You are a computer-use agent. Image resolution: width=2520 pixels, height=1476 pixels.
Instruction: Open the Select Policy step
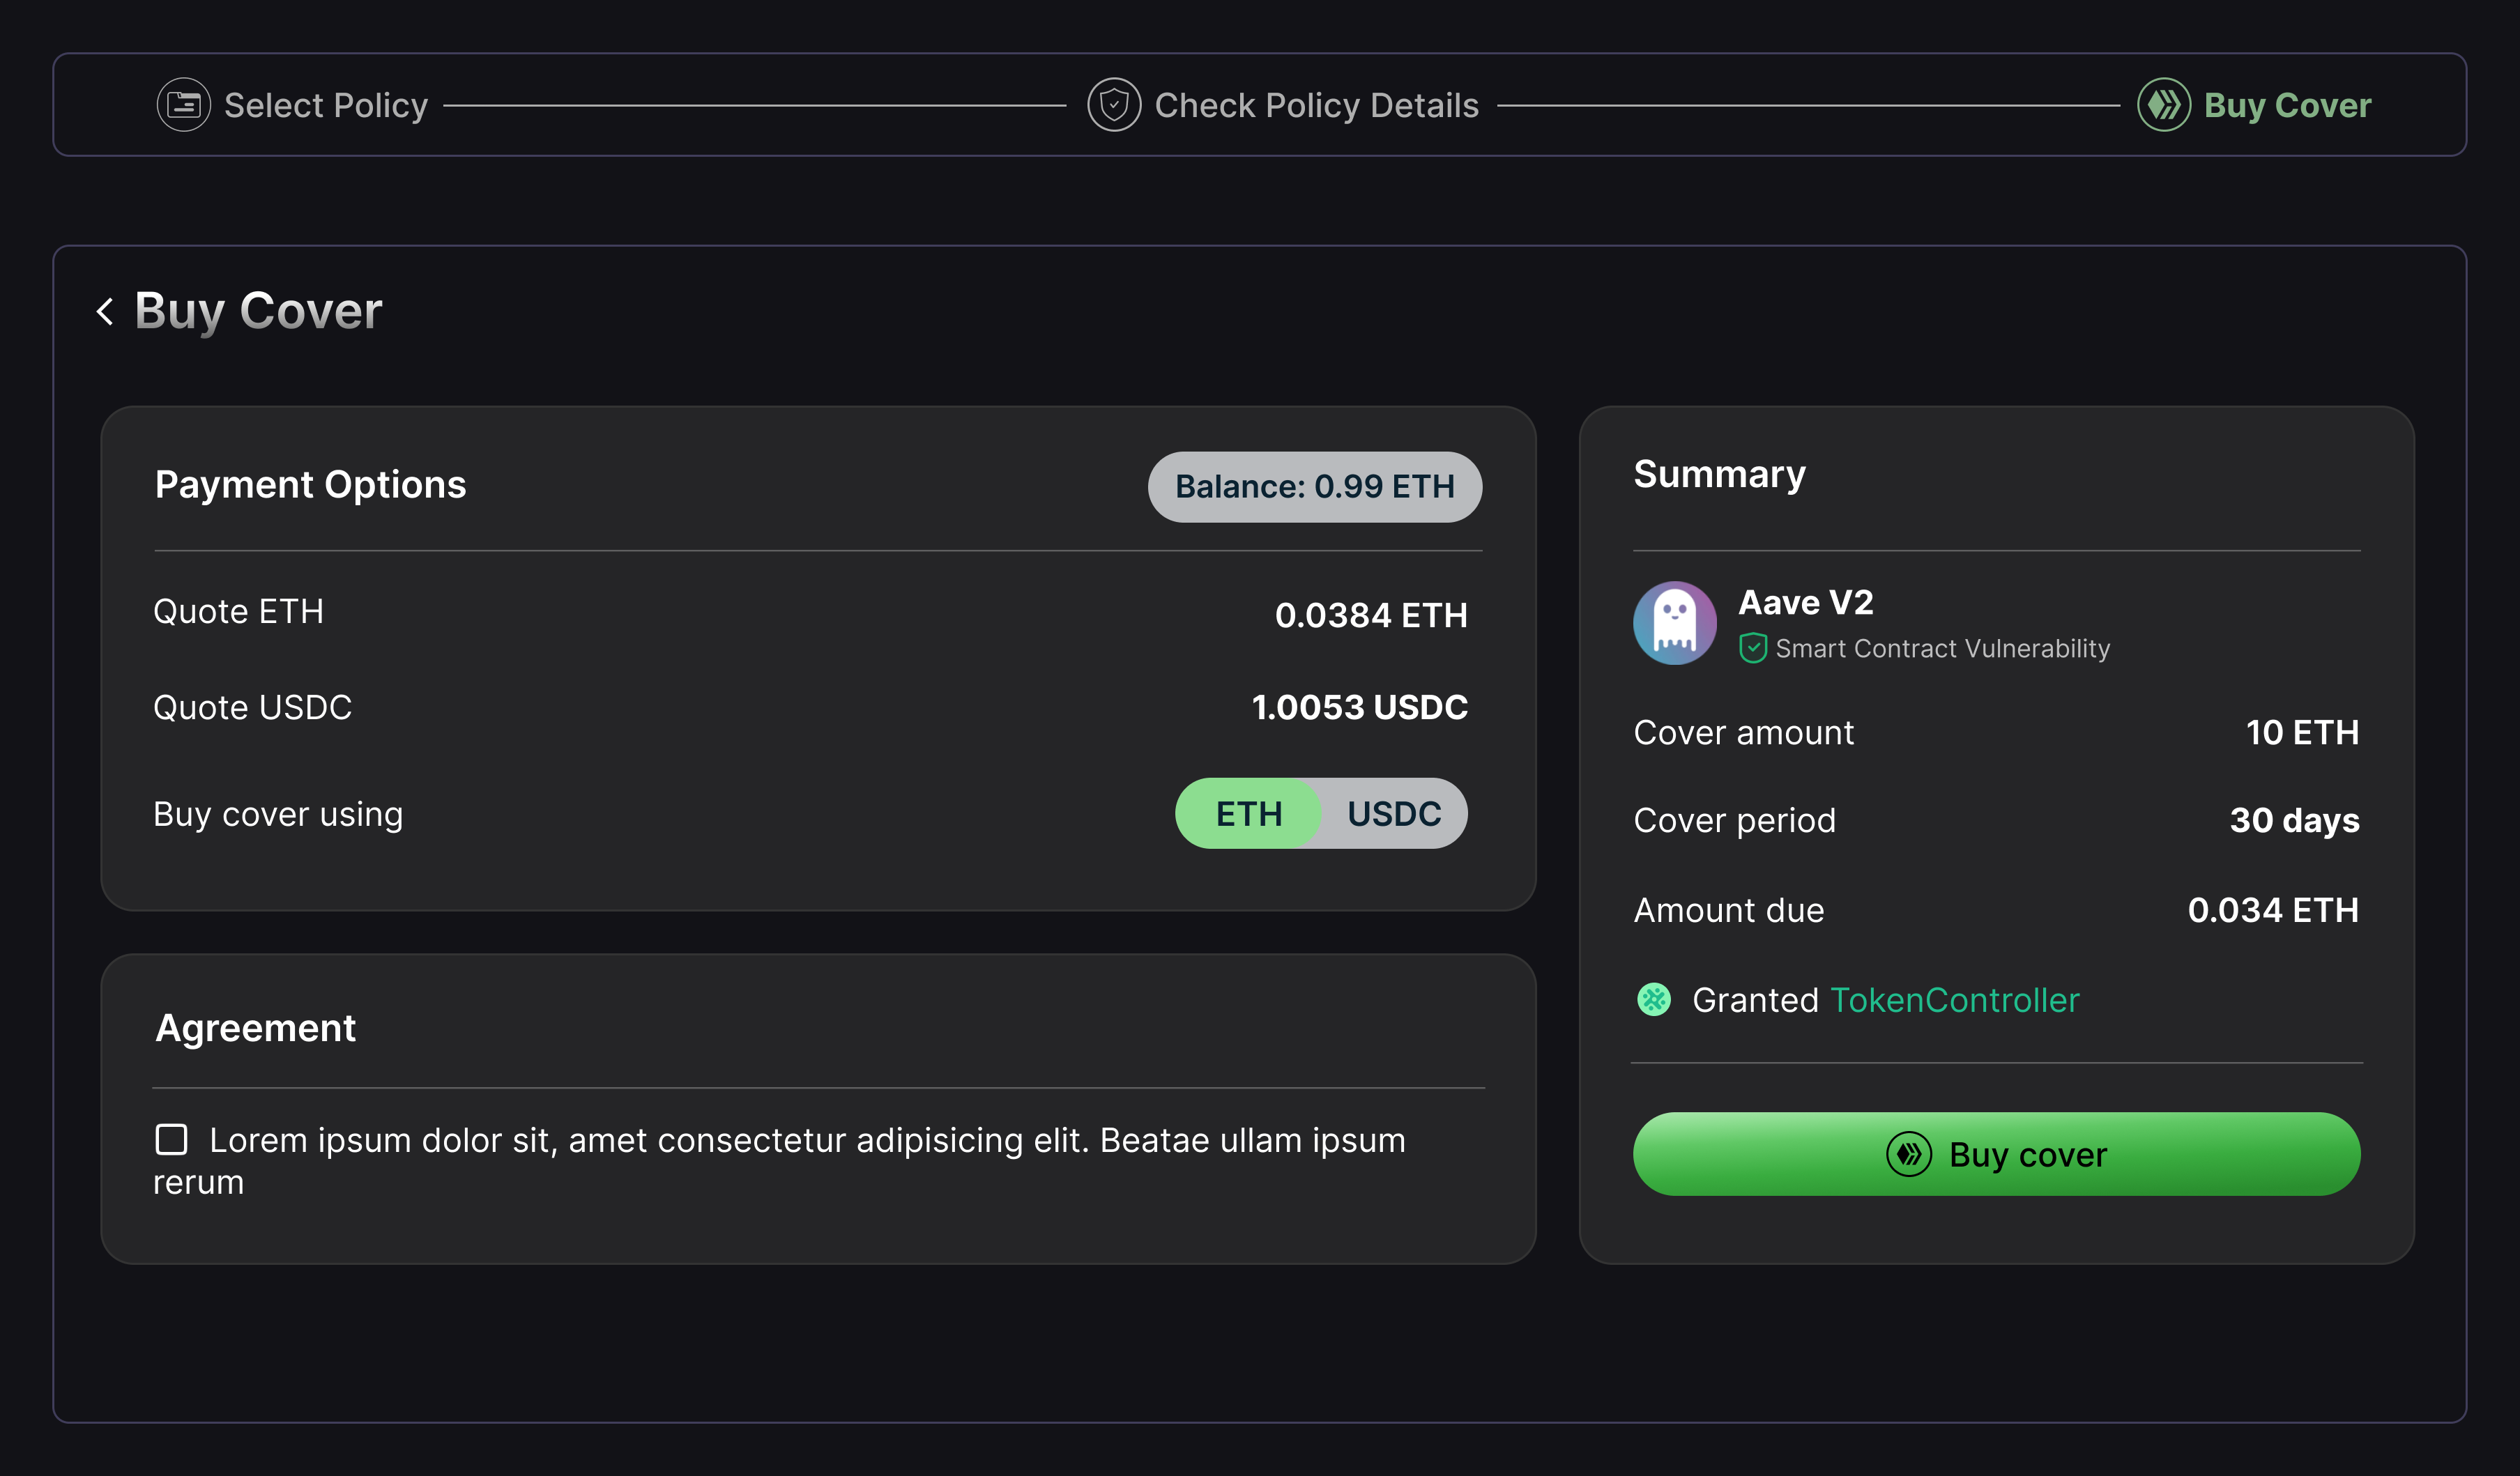[326, 105]
